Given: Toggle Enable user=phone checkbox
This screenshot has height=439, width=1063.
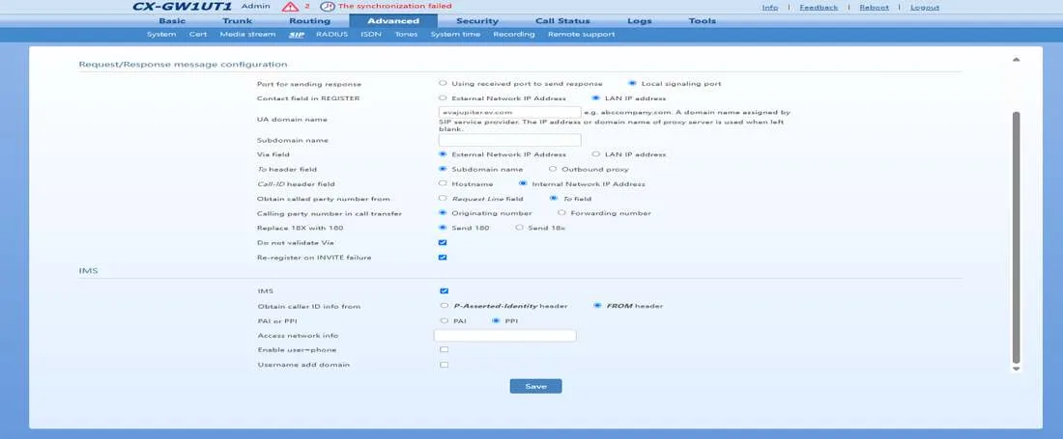Looking at the screenshot, I should pos(445,349).
